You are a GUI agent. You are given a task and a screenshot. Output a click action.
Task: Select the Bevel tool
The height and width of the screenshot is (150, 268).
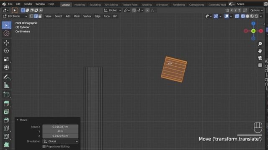pos(7,120)
